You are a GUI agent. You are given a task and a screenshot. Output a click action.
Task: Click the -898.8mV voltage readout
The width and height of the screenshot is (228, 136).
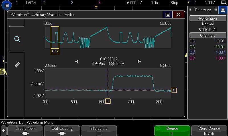[116, 64]
